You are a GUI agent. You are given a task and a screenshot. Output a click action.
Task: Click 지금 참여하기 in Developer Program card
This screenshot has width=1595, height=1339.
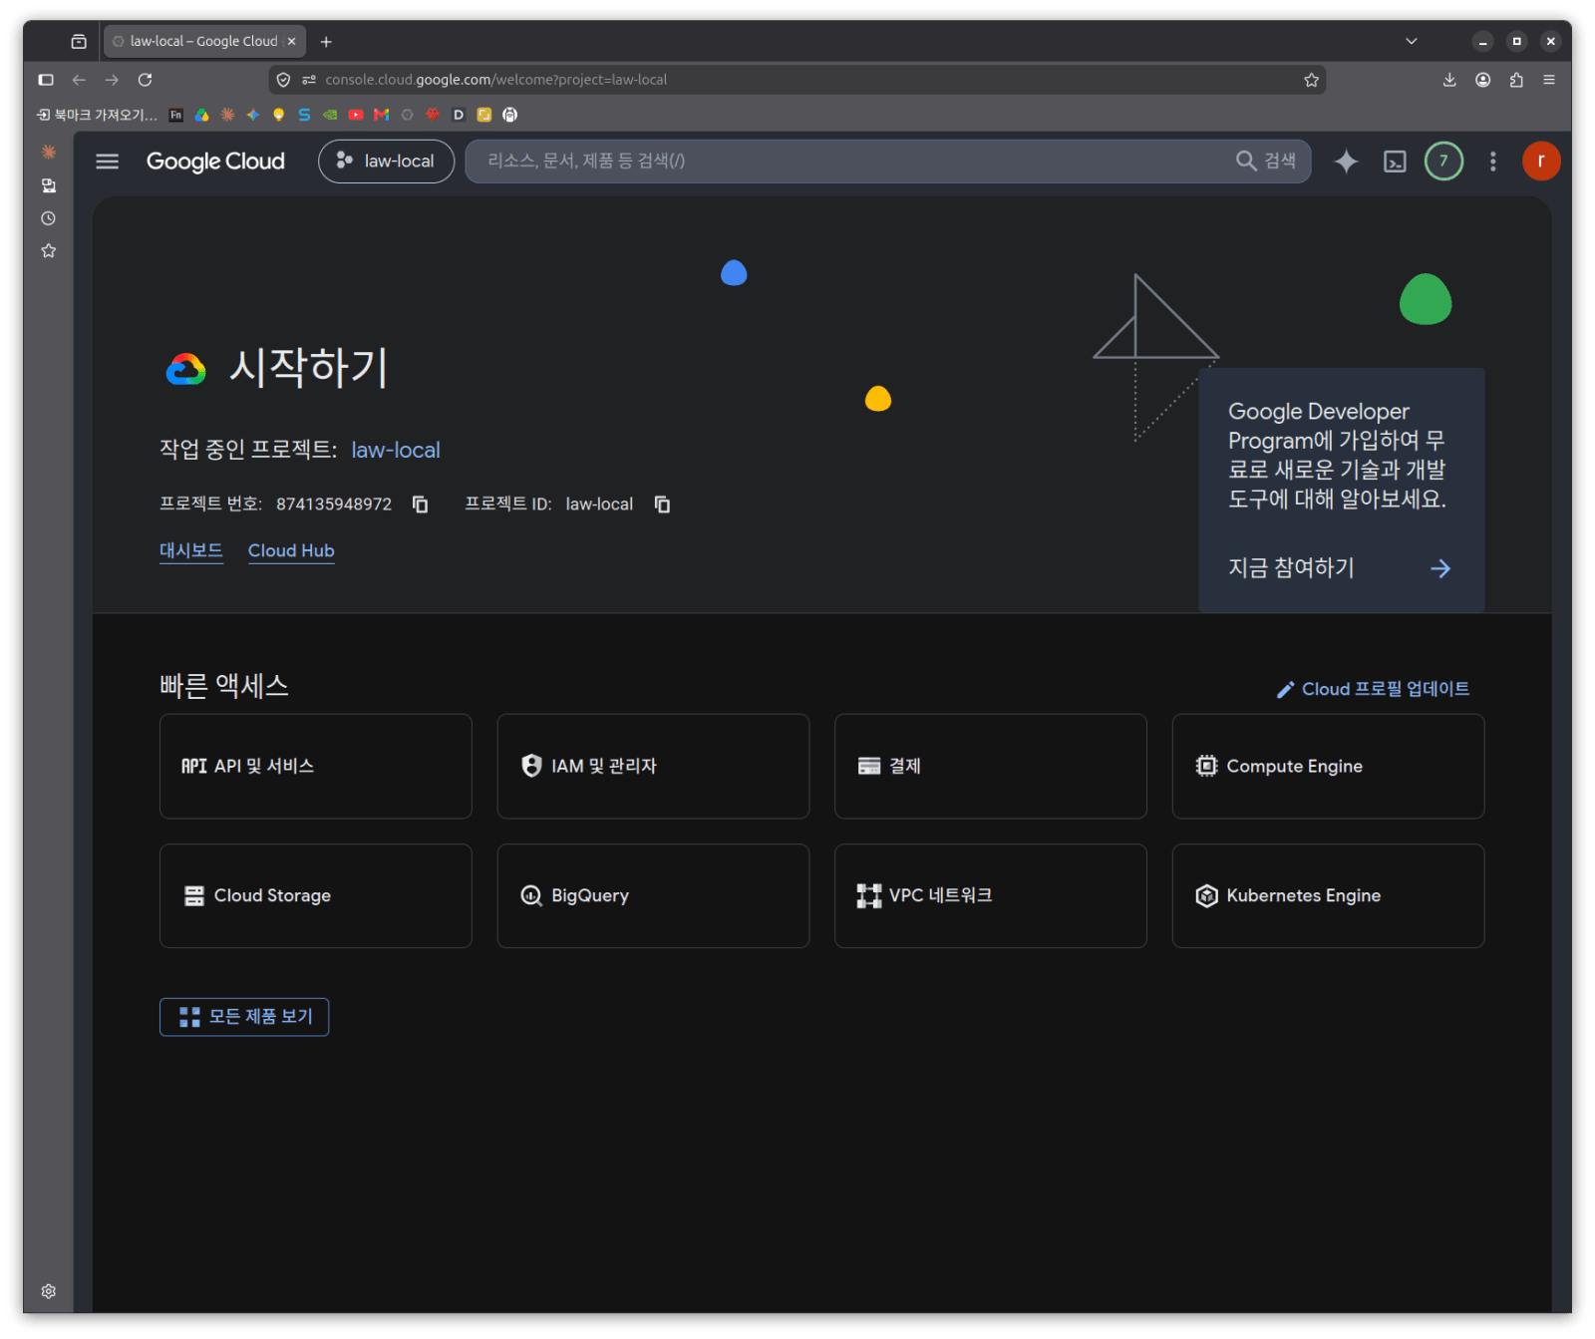pyautogui.click(x=1340, y=568)
